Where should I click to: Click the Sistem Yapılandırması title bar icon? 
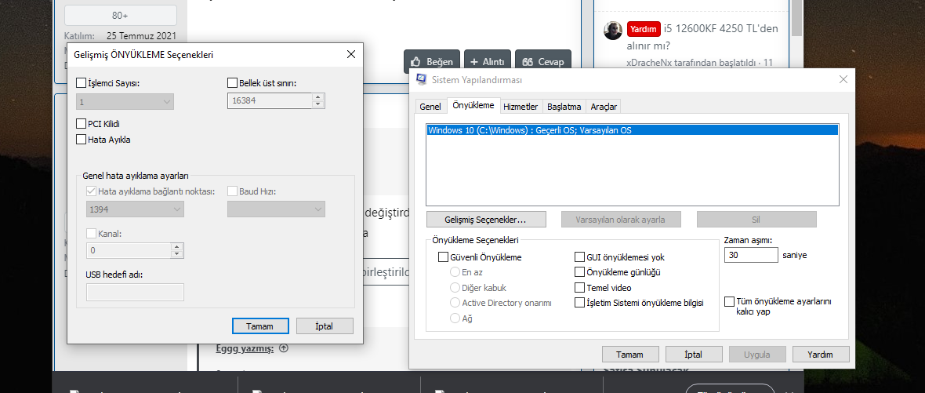tap(422, 80)
